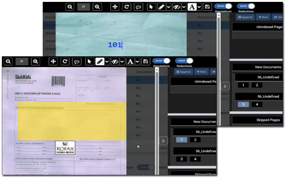The image size is (286, 178).
Task: Open highlighter options dropdown in front window
Action: pos(107,62)
